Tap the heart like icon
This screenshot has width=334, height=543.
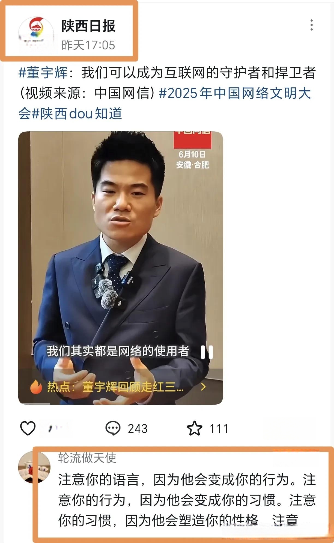click(28, 428)
